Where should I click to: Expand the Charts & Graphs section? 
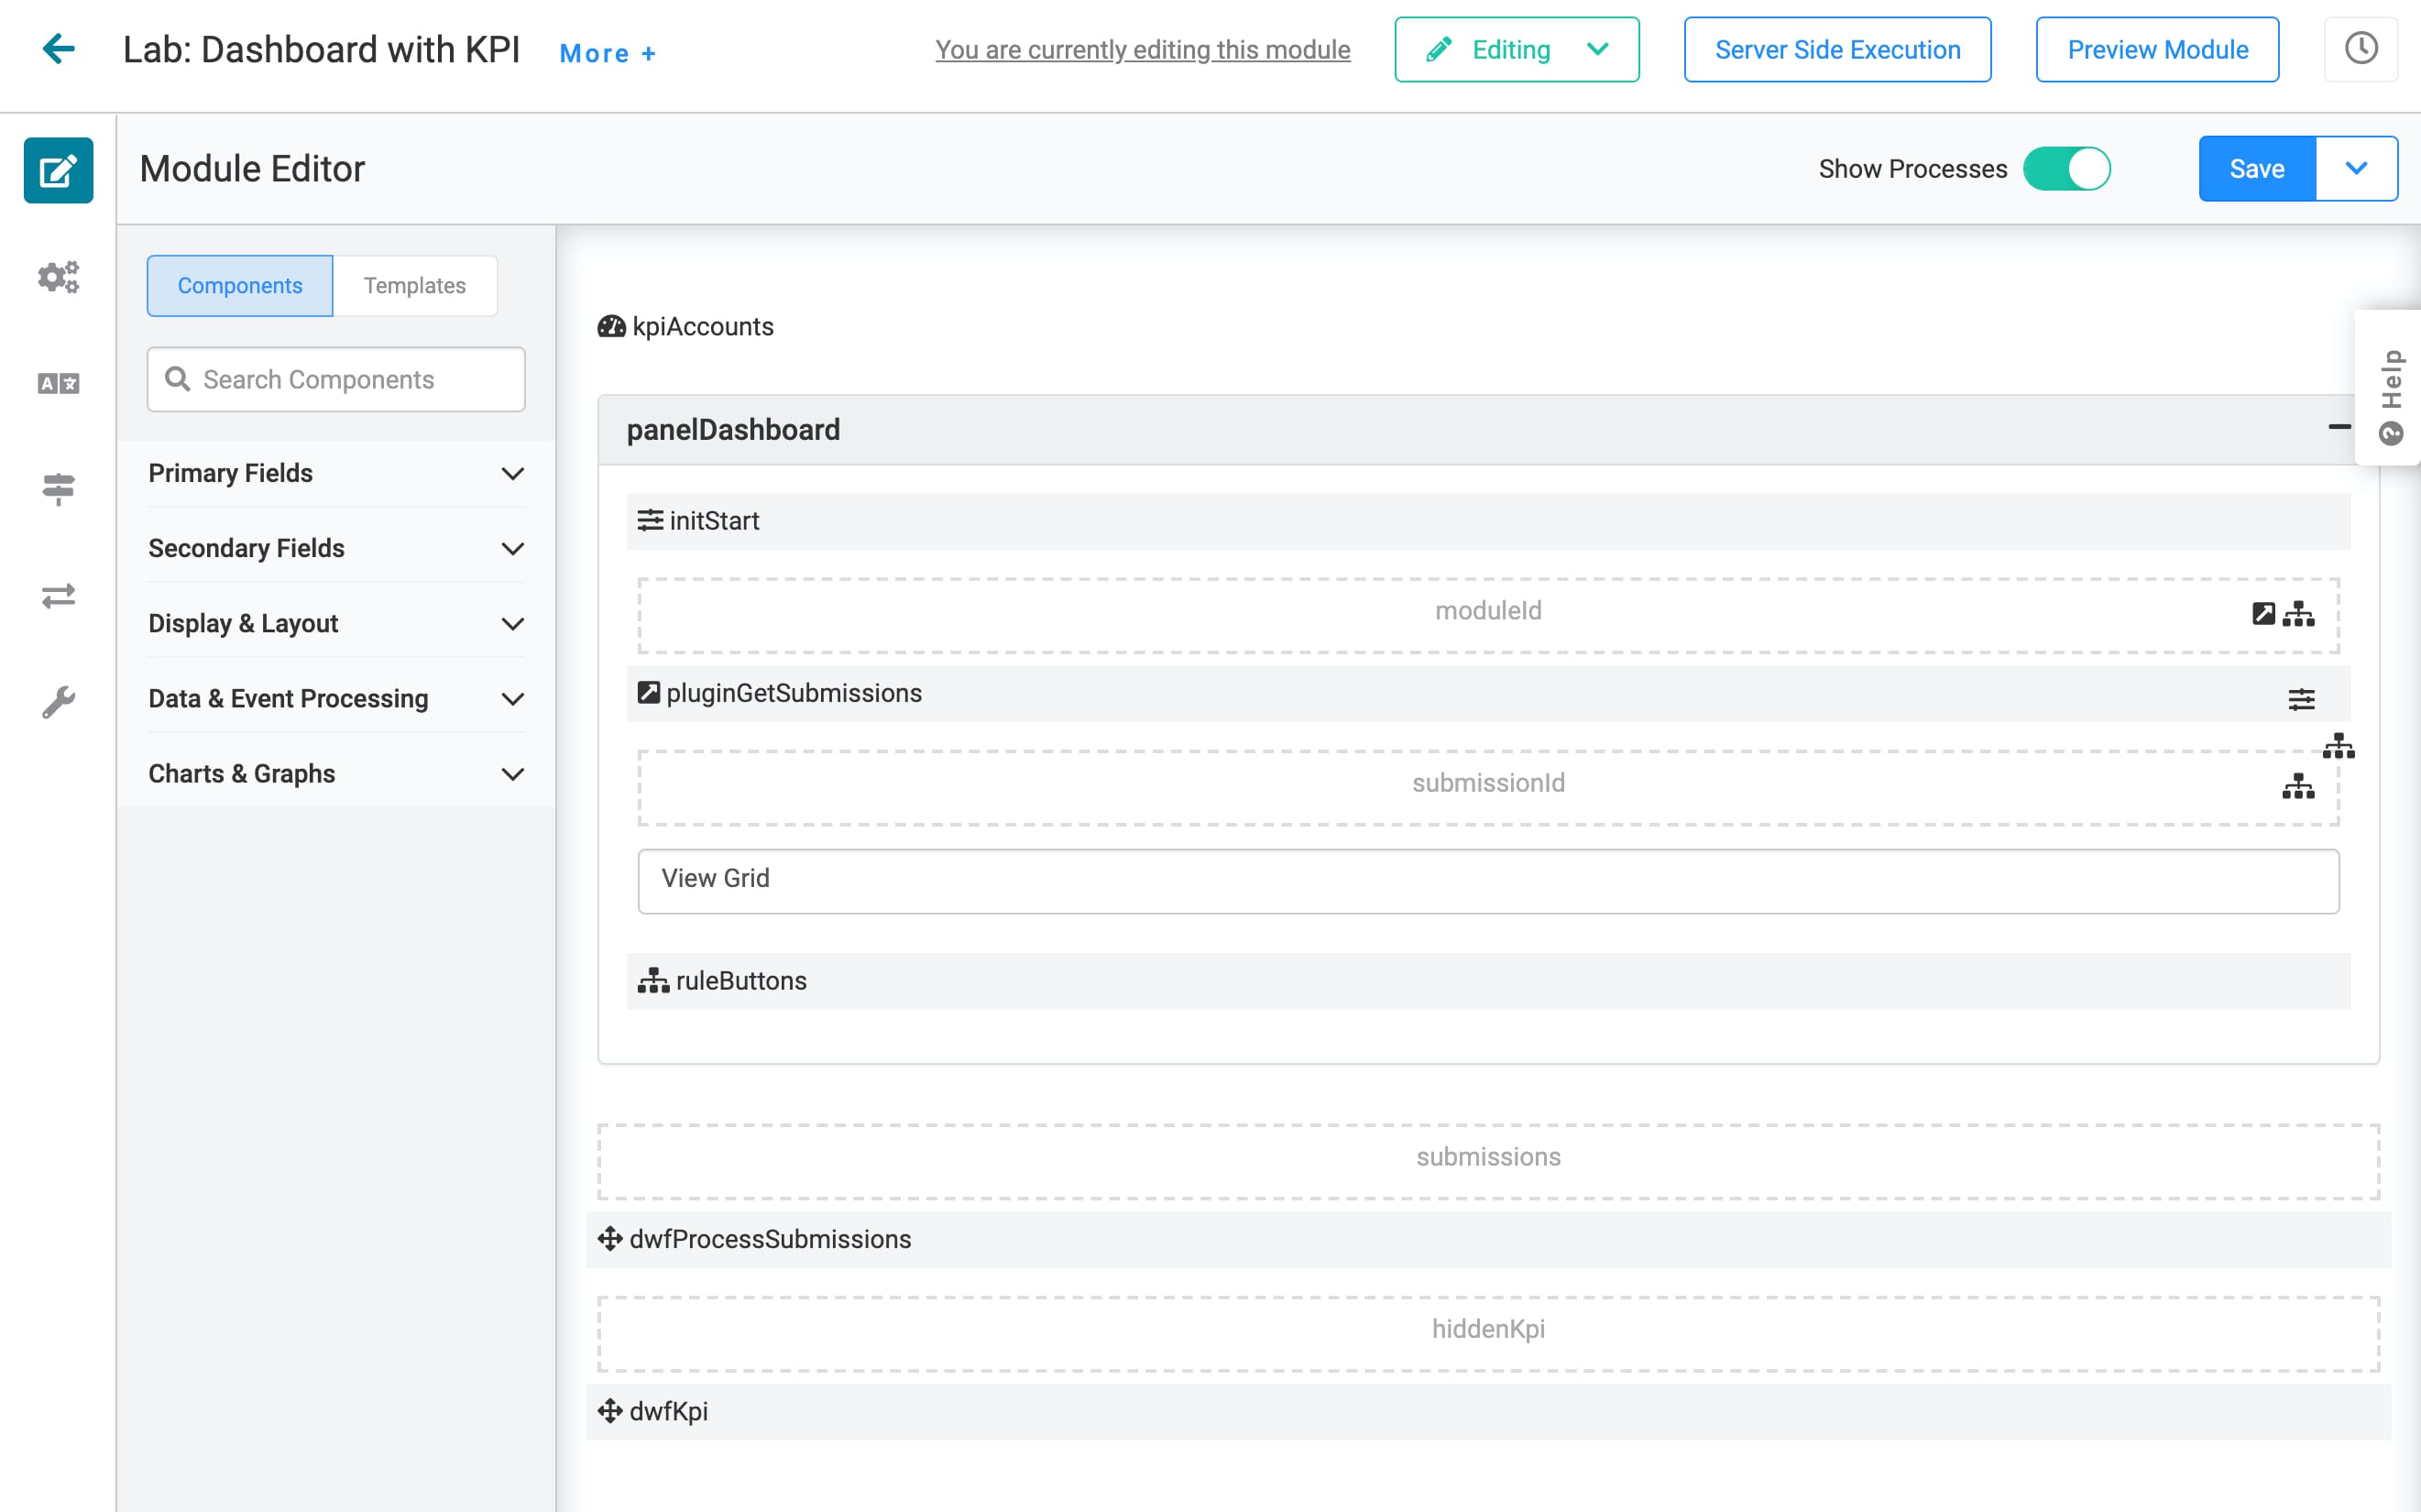click(x=336, y=773)
